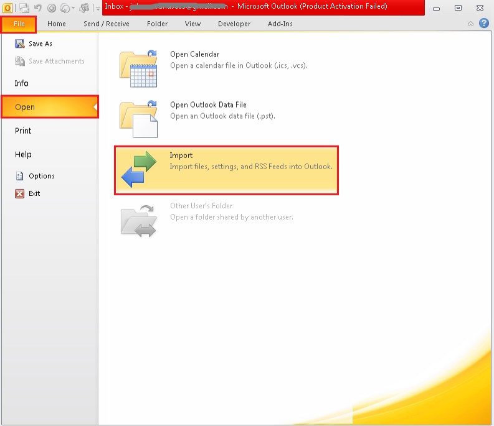
Task: Switch to the Developer tab
Action: click(234, 24)
